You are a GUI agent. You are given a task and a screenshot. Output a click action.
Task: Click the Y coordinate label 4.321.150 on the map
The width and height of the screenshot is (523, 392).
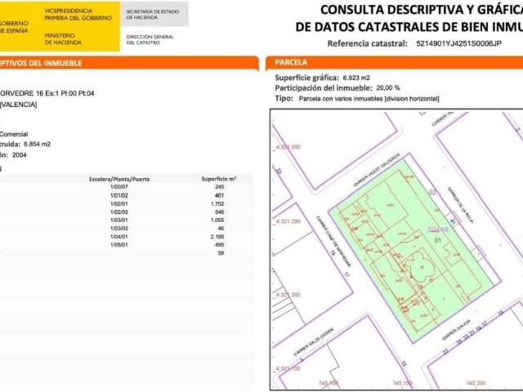(x=288, y=368)
